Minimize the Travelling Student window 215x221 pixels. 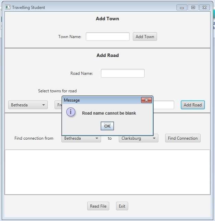tap(182, 8)
